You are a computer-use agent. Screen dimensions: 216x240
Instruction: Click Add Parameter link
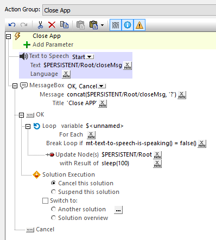point(53,44)
